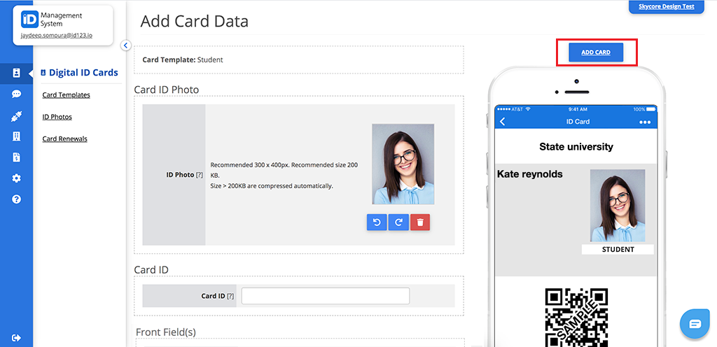Click the "Add Card Data" page heading

click(195, 22)
